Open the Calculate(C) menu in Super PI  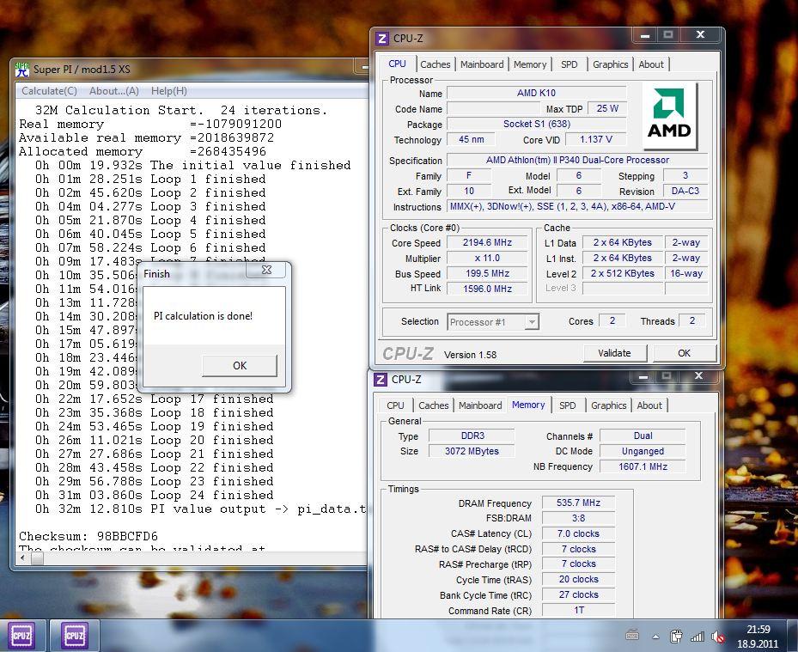coord(49,91)
